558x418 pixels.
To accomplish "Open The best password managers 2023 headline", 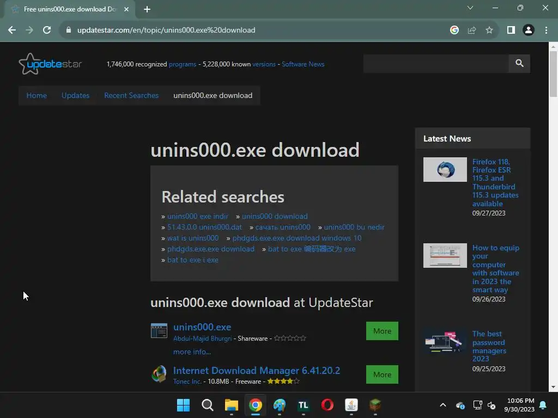I will point(489,346).
